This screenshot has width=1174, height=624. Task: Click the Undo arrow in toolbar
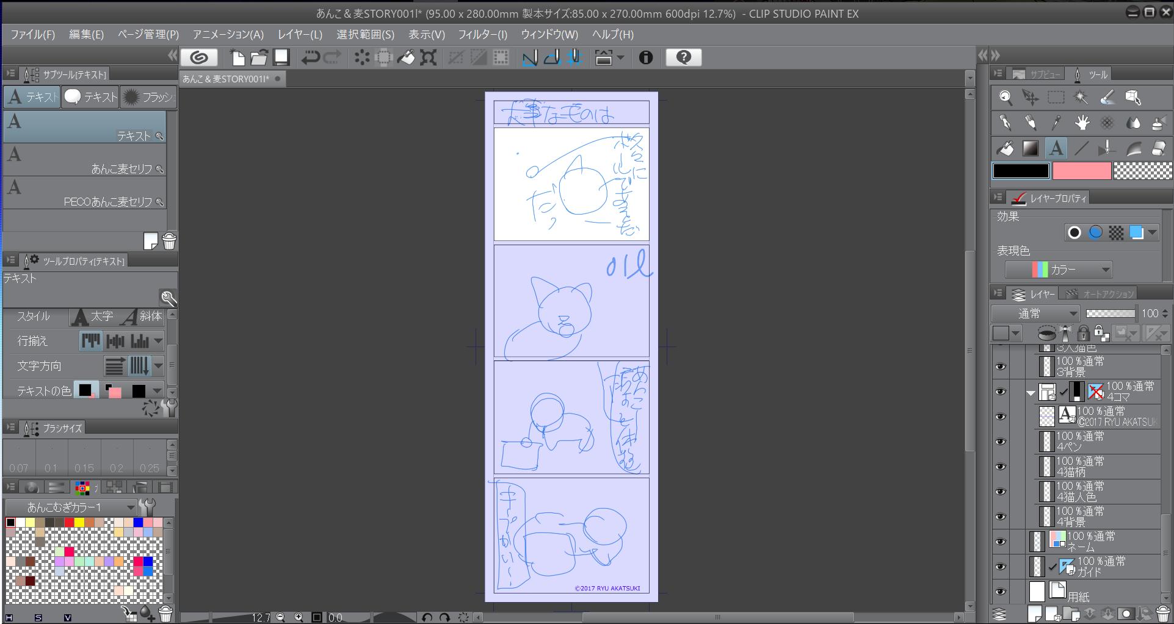(311, 57)
